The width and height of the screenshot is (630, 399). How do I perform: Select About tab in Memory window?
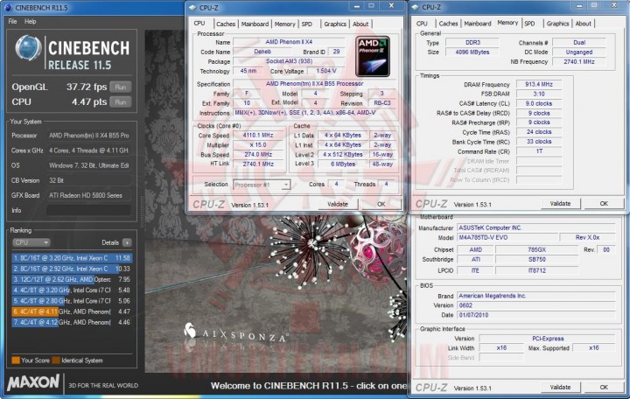pyautogui.click(x=583, y=24)
